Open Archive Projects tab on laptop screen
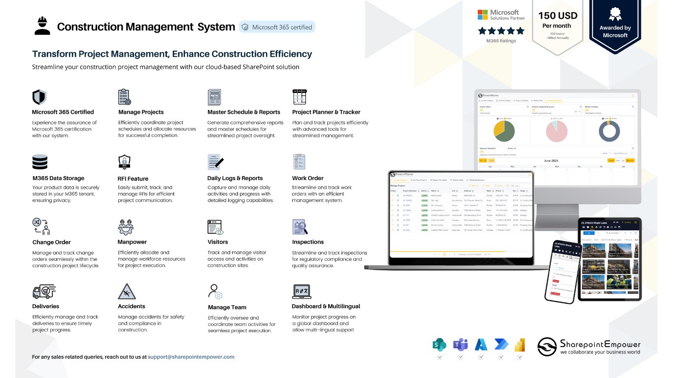 (x=419, y=180)
